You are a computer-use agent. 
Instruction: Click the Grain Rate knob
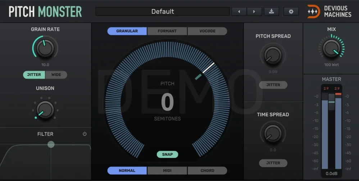click(x=45, y=48)
